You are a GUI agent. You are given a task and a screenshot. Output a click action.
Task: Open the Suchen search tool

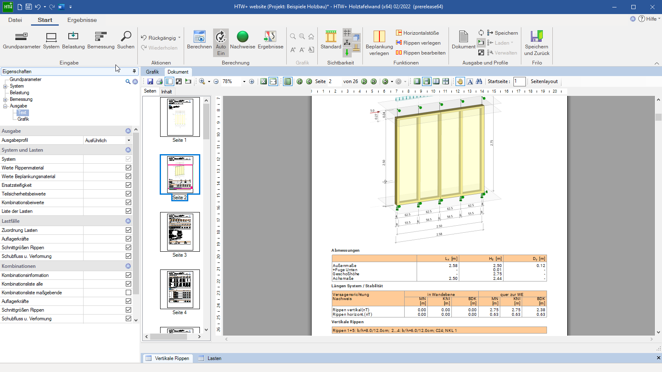pyautogui.click(x=126, y=40)
